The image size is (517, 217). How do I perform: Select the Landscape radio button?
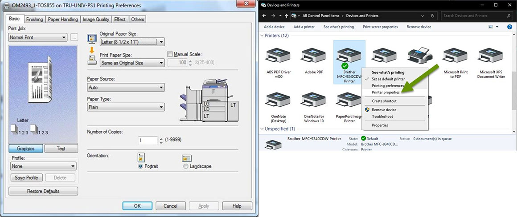coord(186,166)
